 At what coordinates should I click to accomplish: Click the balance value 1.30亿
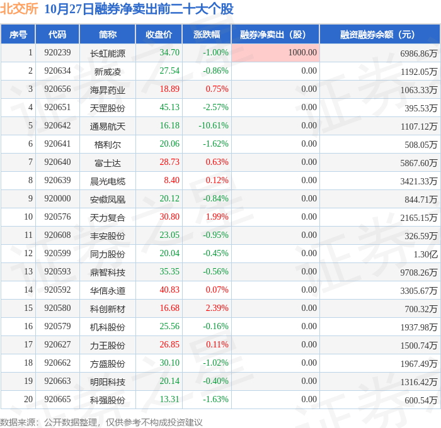(425, 254)
